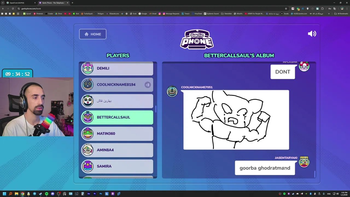Open the Pinterest bookmark
The image size is (350, 197).
(x=38, y=13)
